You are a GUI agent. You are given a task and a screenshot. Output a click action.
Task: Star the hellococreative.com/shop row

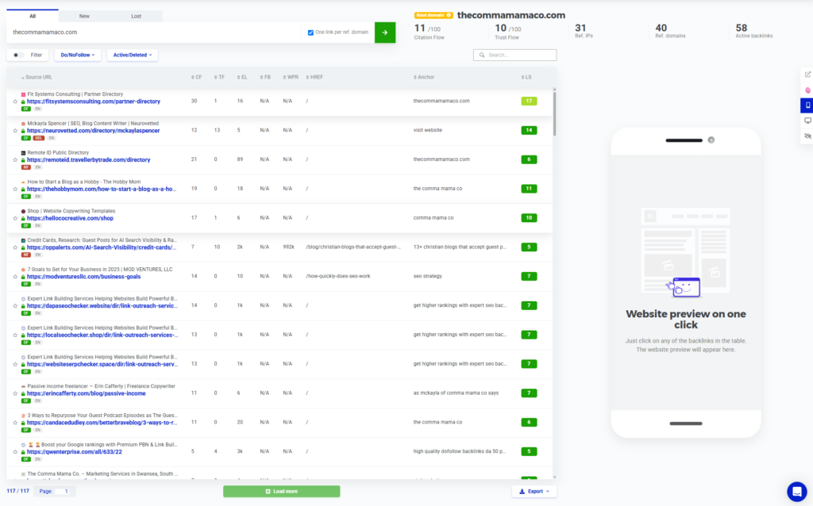(15, 218)
